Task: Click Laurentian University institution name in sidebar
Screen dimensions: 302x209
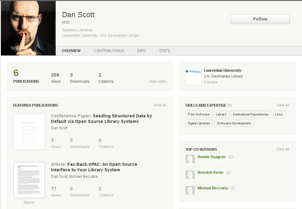Action: [222, 70]
